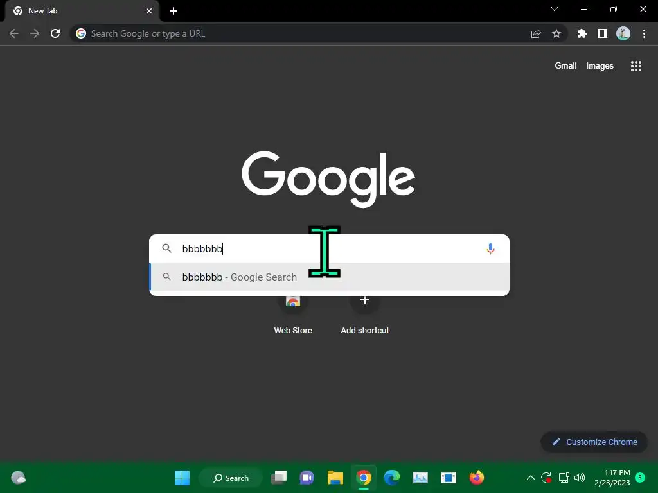Open a new tab with plus
Screen dimensions: 658x493
click(x=173, y=11)
